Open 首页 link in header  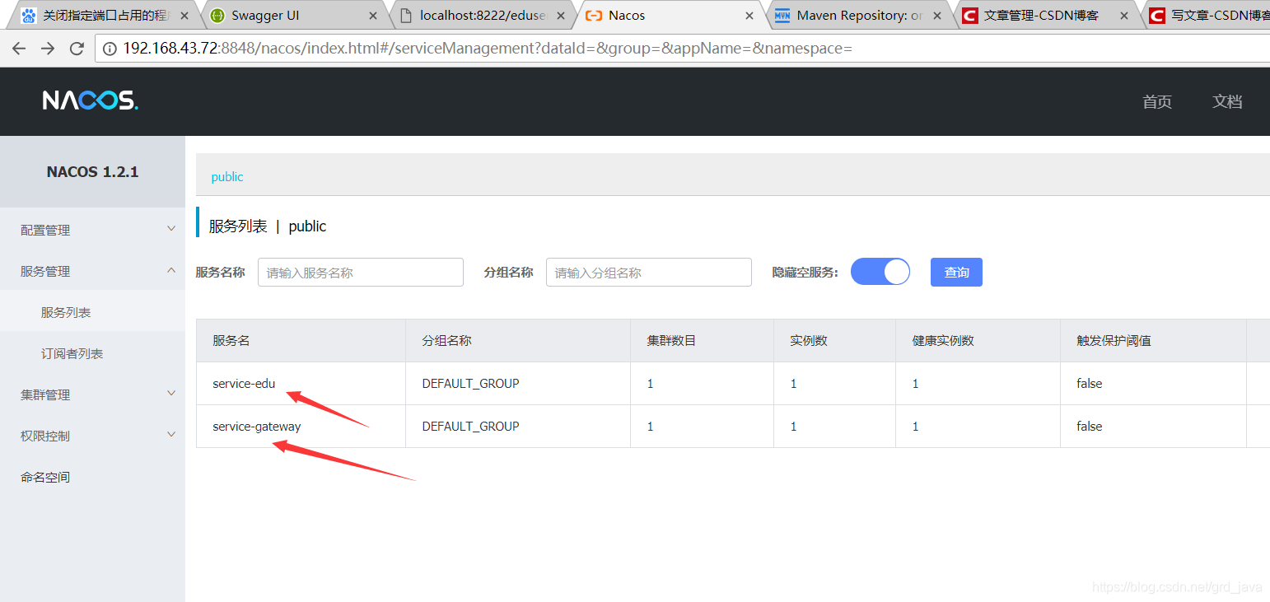(x=1157, y=102)
